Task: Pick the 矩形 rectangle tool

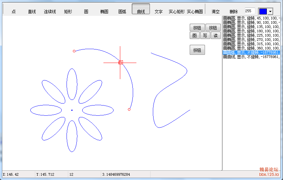Action: pos(68,12)
